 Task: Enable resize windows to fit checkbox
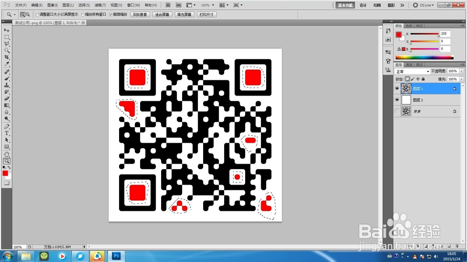click(x=37, y=14)
